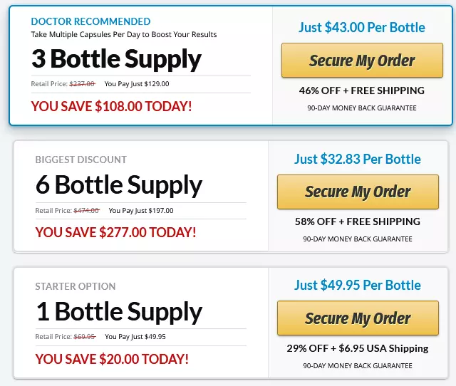Click Secure My Order for 3 Bottle Supply
The height and width of the screenshot is (386, 456).
click(362, 60)
